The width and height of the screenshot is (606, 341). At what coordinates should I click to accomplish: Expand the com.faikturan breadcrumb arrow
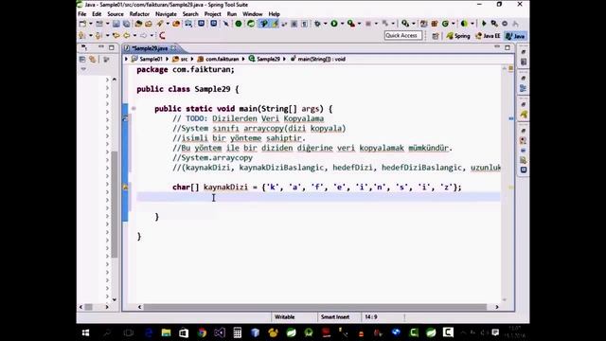(x=243, y=59)
